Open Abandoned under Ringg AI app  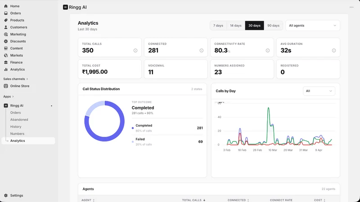[19, 120]
